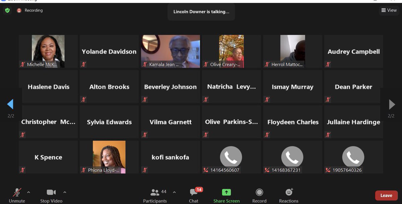
Task: Click the Christopher Mc... participant name
Action: (48, 122)
